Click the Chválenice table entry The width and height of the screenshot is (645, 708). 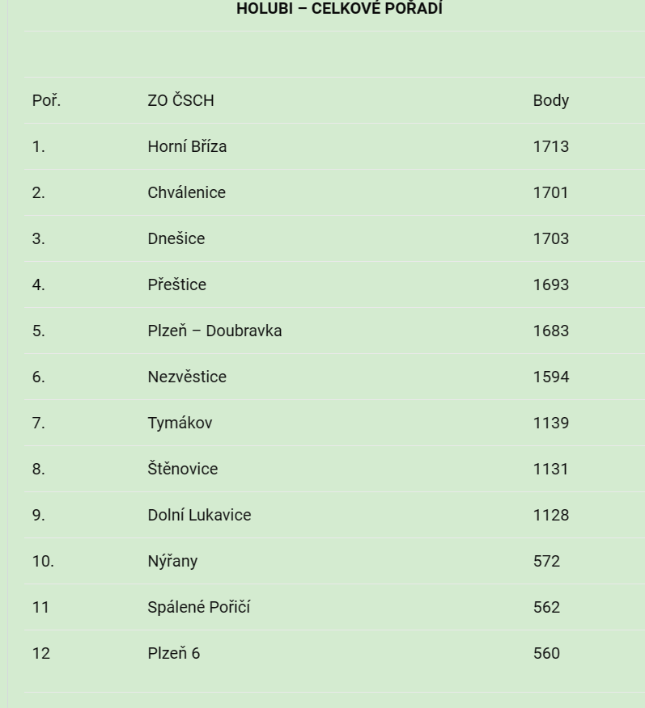pos(187,192)
